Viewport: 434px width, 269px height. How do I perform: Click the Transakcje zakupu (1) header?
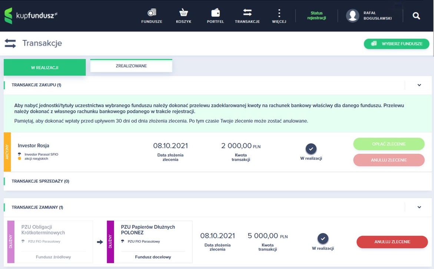[36, 85]
